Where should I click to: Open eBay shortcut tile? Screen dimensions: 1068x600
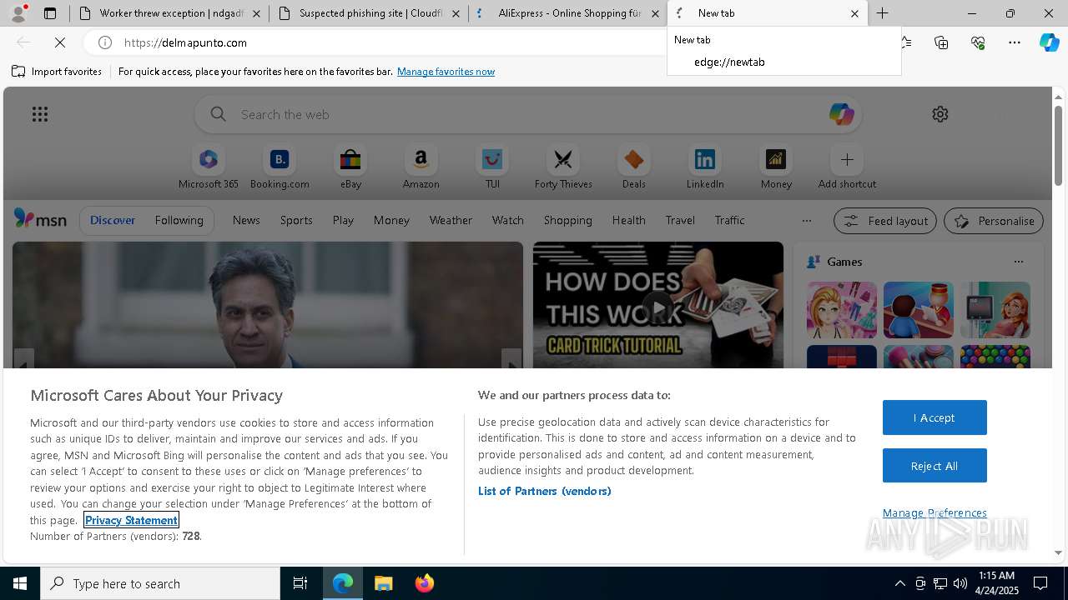pos(350,167)
